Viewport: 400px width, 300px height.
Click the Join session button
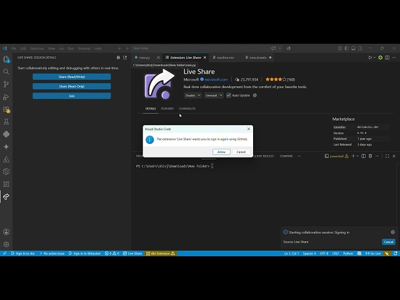tap(72, 96)
